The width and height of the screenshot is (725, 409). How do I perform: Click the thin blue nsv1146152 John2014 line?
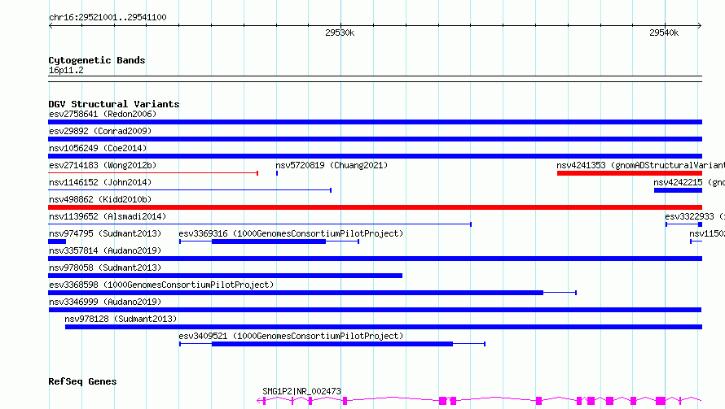[190, 190]
